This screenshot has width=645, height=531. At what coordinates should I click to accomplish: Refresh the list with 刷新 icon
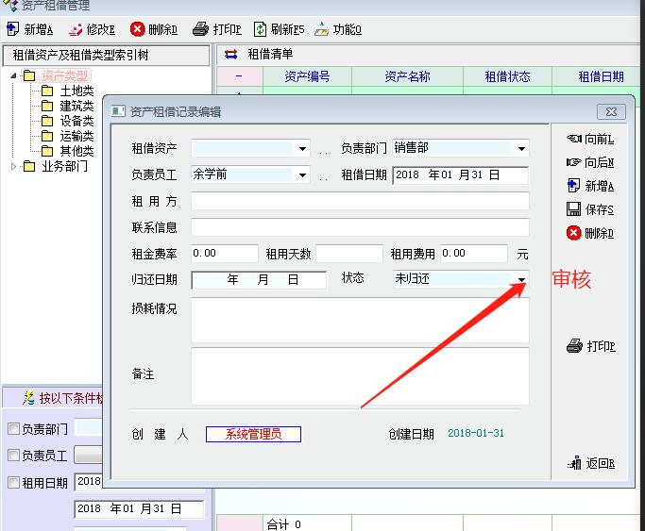[x=260, y=29]
